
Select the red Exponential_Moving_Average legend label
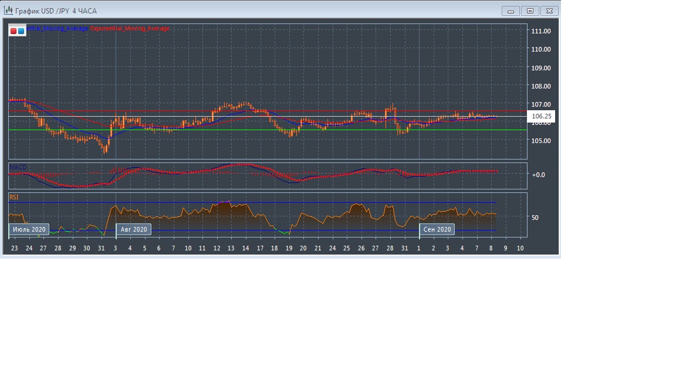tap(130, 29)
